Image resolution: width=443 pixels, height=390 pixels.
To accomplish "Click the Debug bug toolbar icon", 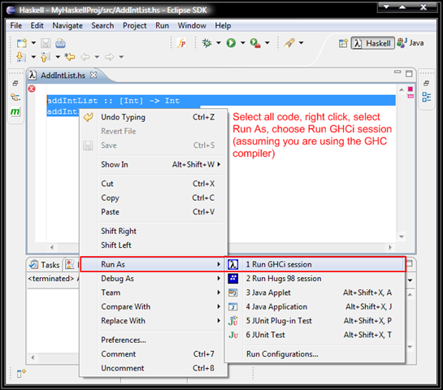I will [206, 43].
